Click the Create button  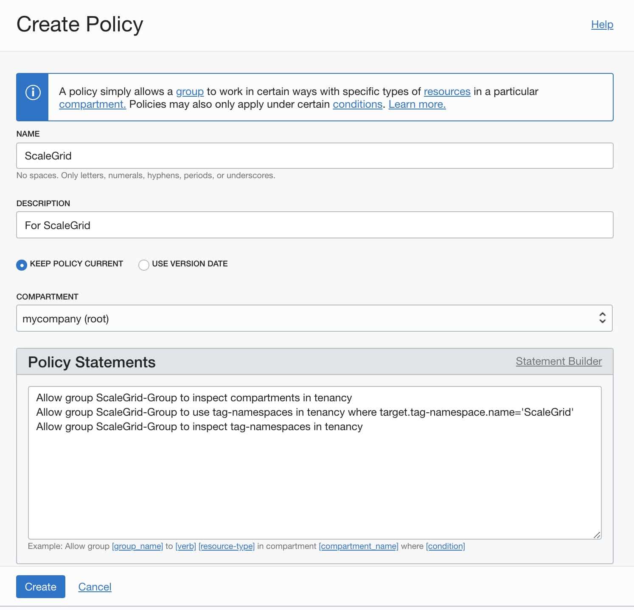tap(41, 587)
